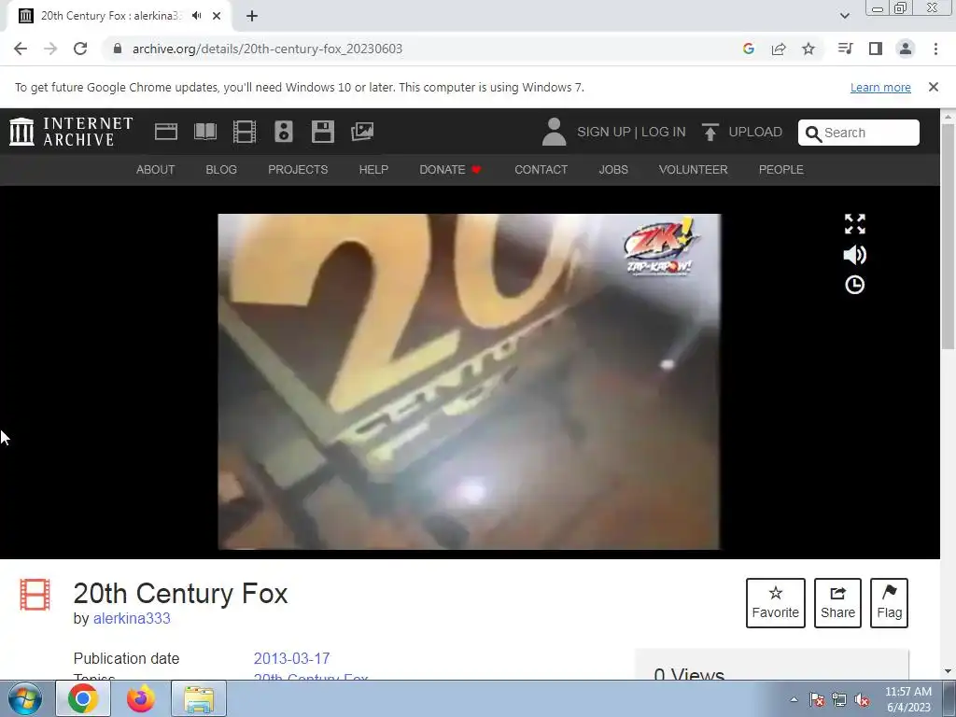Click the search magnifier icon

click(813, 134)
